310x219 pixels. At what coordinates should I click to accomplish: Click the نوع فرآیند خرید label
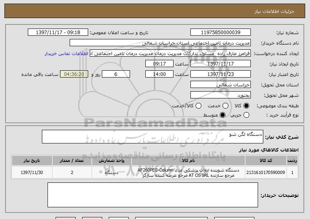pos(282,115)
